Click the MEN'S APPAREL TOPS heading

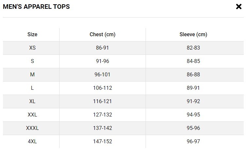click(x=36, y=7)
